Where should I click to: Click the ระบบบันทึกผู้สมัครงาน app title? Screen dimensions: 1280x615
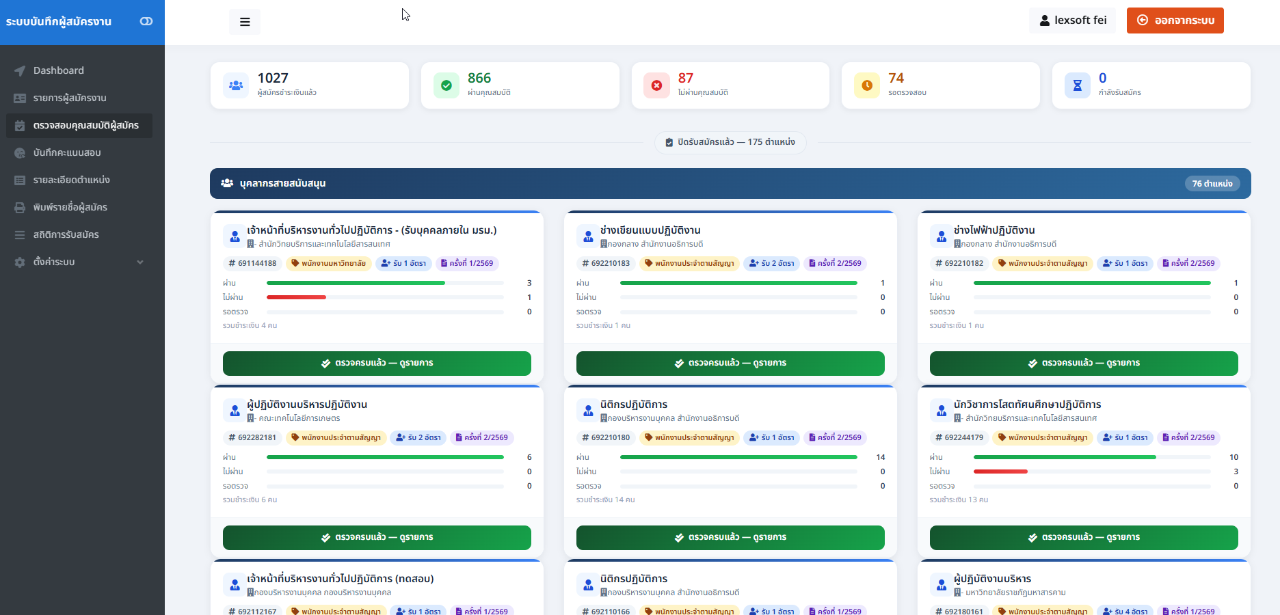click(x=59, y=22)
